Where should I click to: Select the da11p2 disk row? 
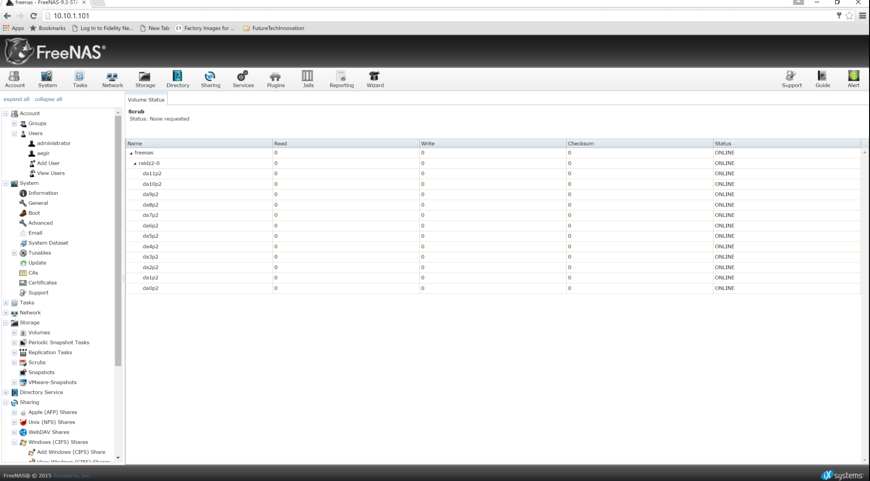493,173
